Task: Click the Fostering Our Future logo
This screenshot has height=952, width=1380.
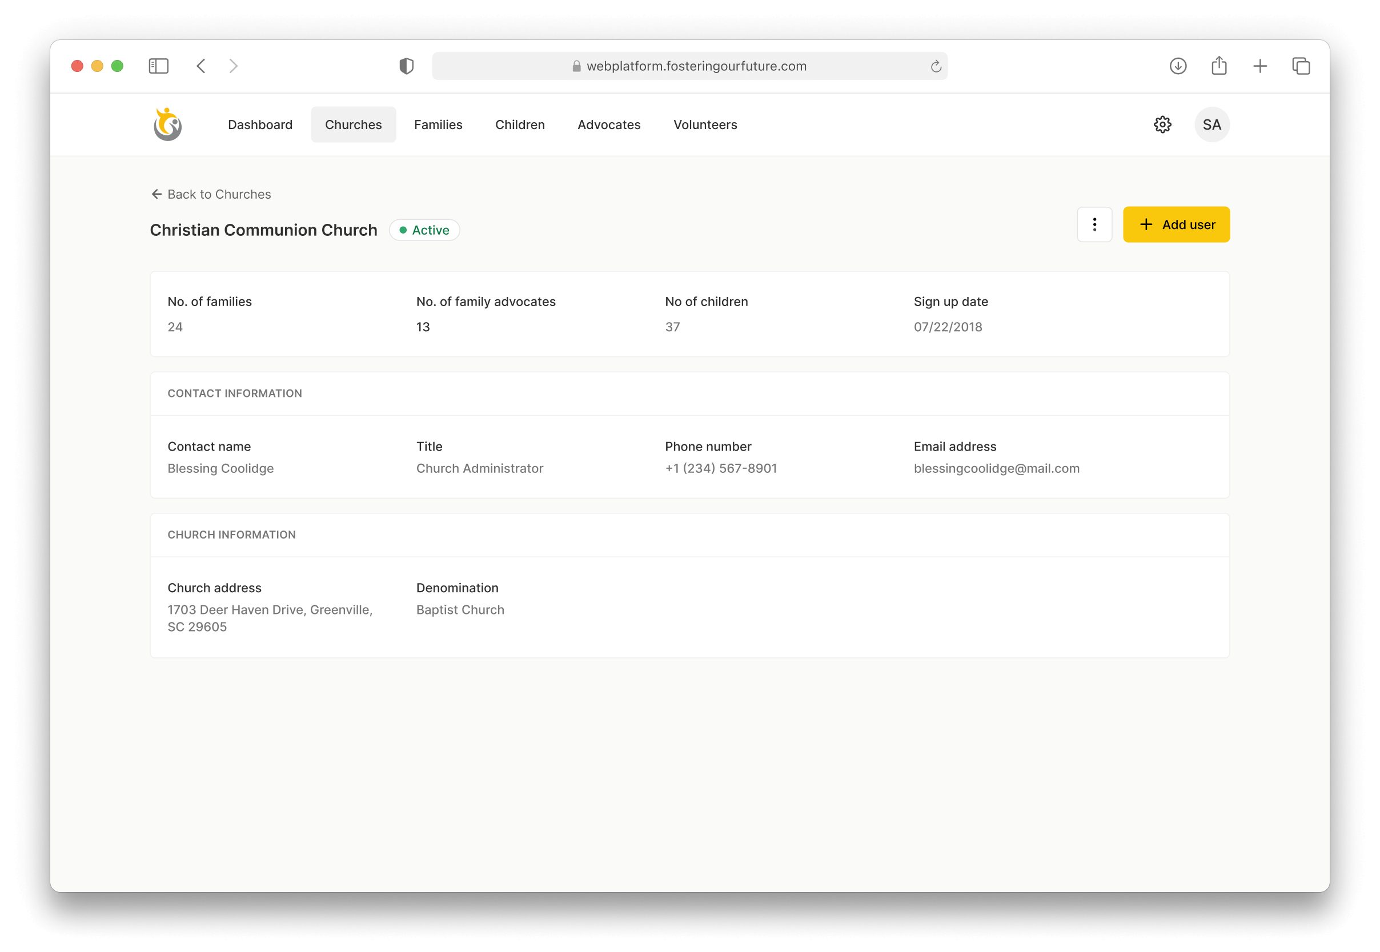Action: [168, 124]
